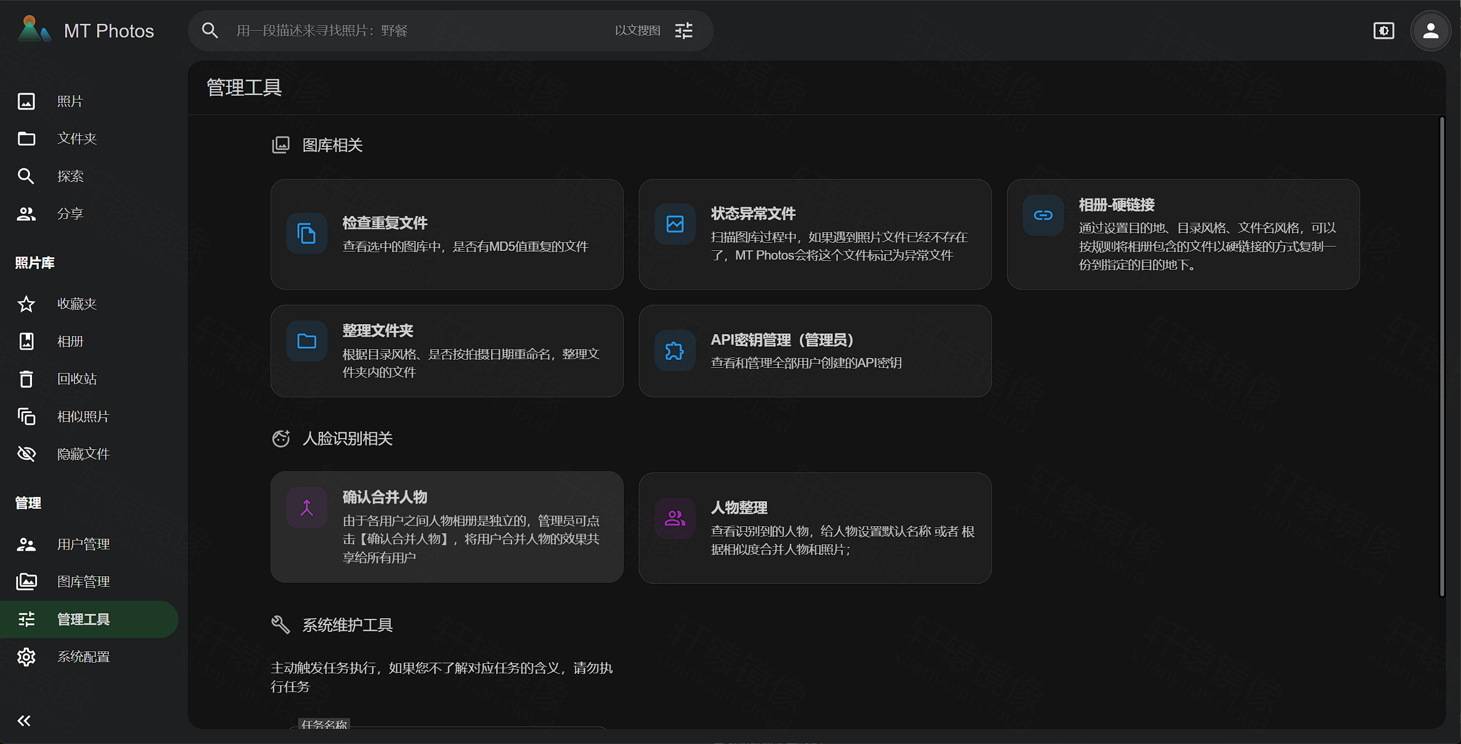The height and width of the screenshot is (744, 1461).
Task: Open 文件夹 in the sidebar
Action: tap(89, 139)
